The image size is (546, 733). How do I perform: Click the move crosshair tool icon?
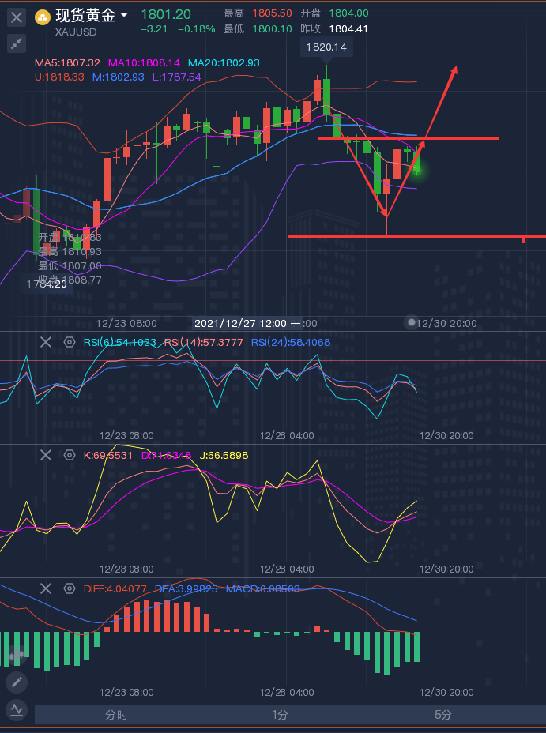[x=17, y=654]
